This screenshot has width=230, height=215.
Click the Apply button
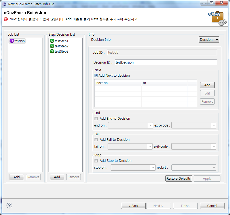click(207, 179)
